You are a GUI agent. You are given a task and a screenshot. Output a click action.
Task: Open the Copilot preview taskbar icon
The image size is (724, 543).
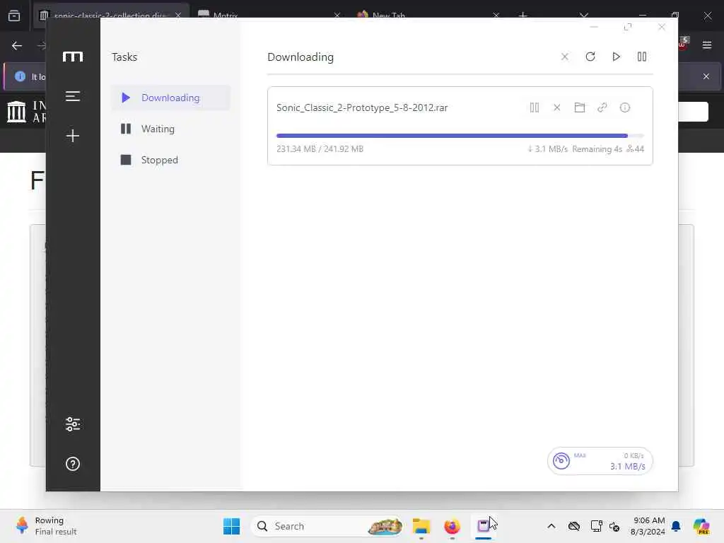tap(701, 526)
